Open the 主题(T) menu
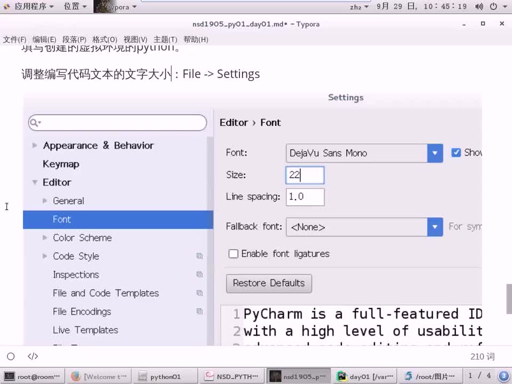The width and height of the screenshot is (512, 384). (x=165, y=39)
